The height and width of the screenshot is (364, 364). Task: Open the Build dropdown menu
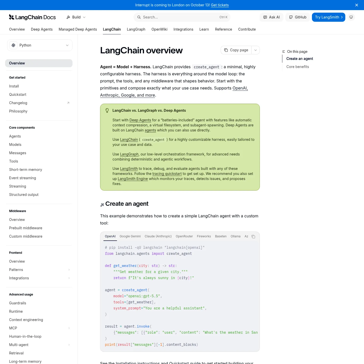click(76, 17)
